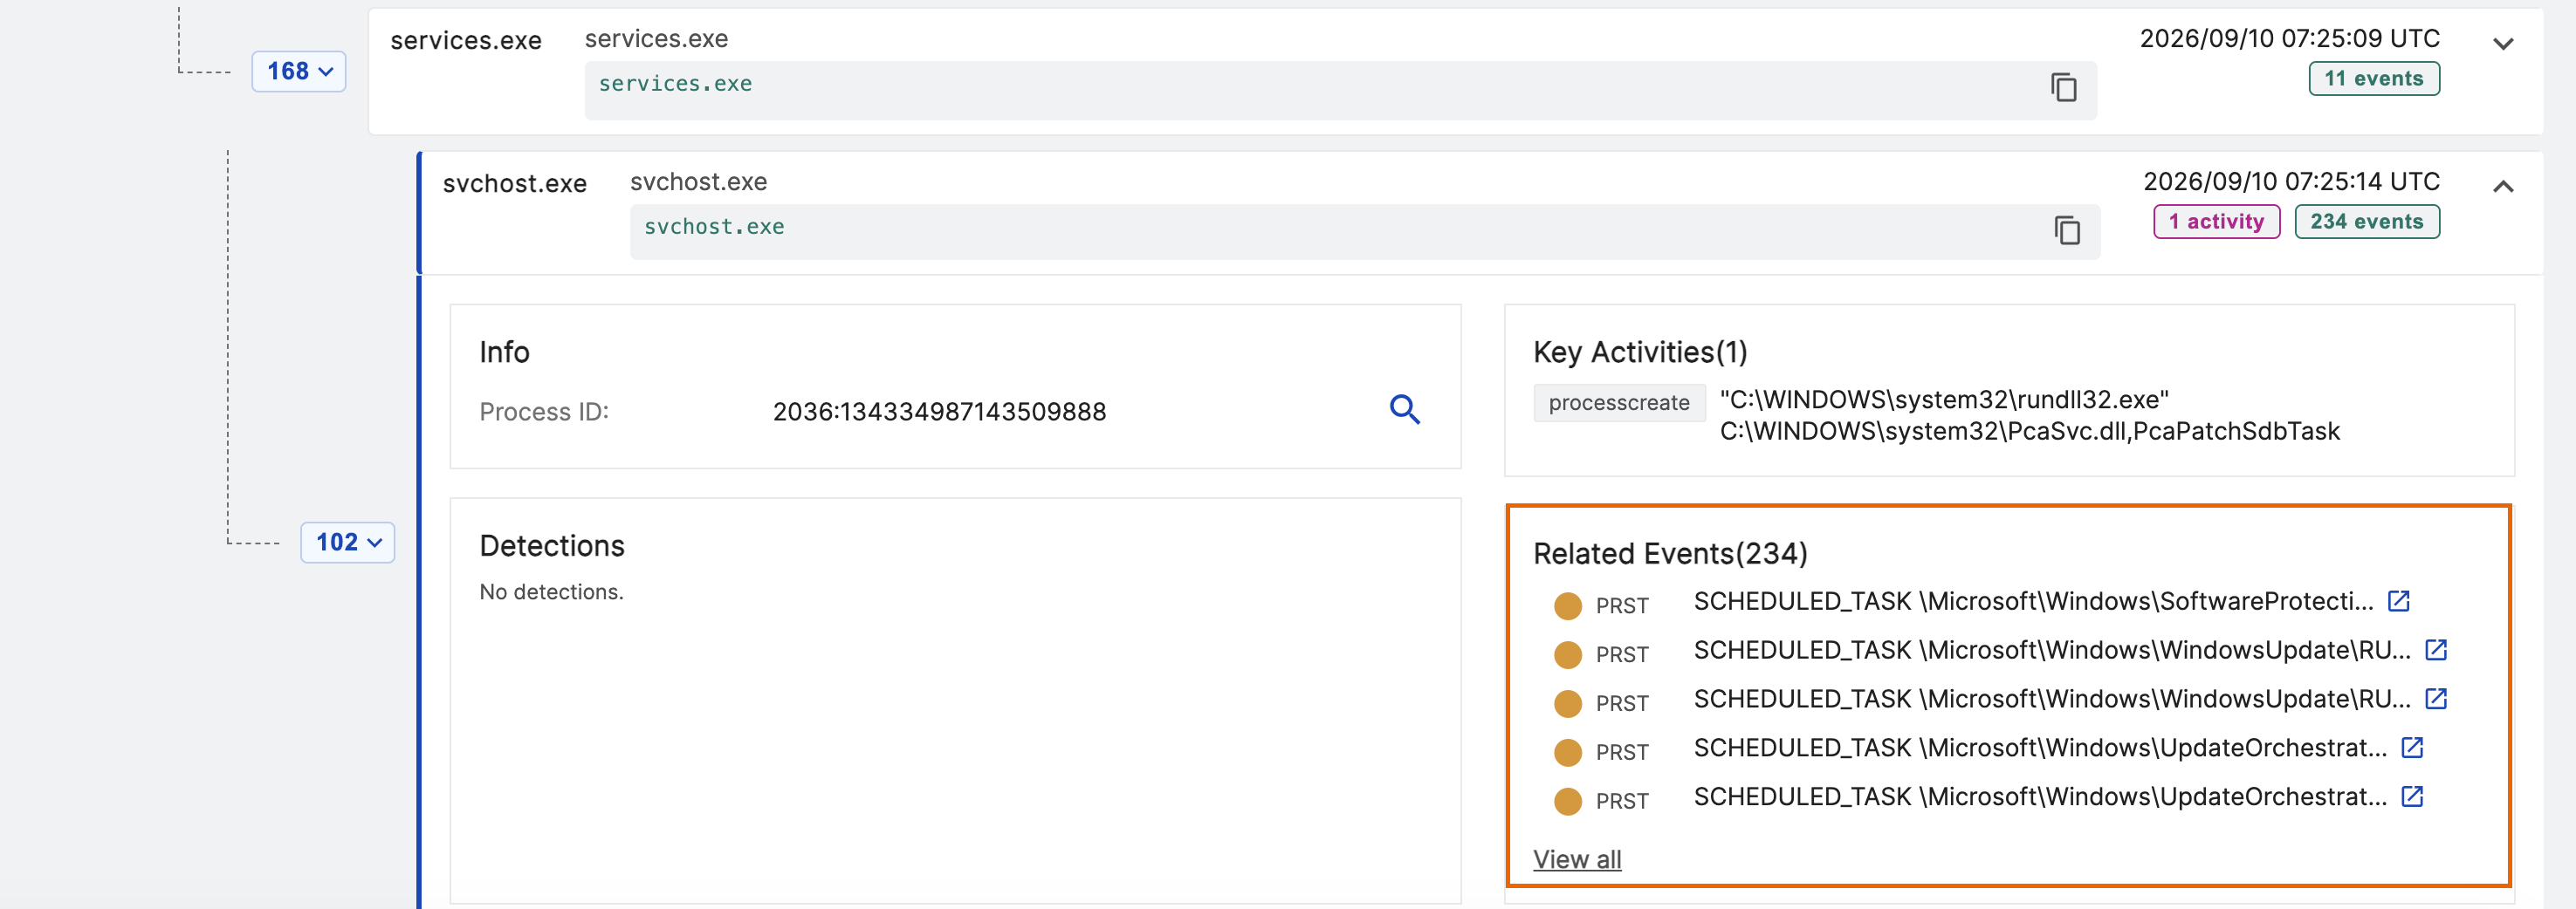Copy the services.exe command line
2576x909 pixels.
click(x=2063, y=88)
